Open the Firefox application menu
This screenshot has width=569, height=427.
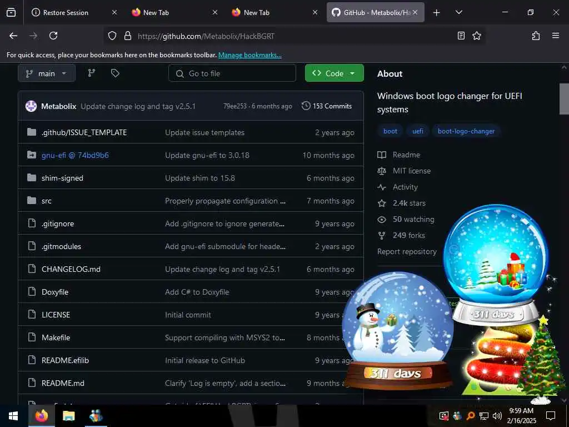pyautogui.click(x=555, y=36)
